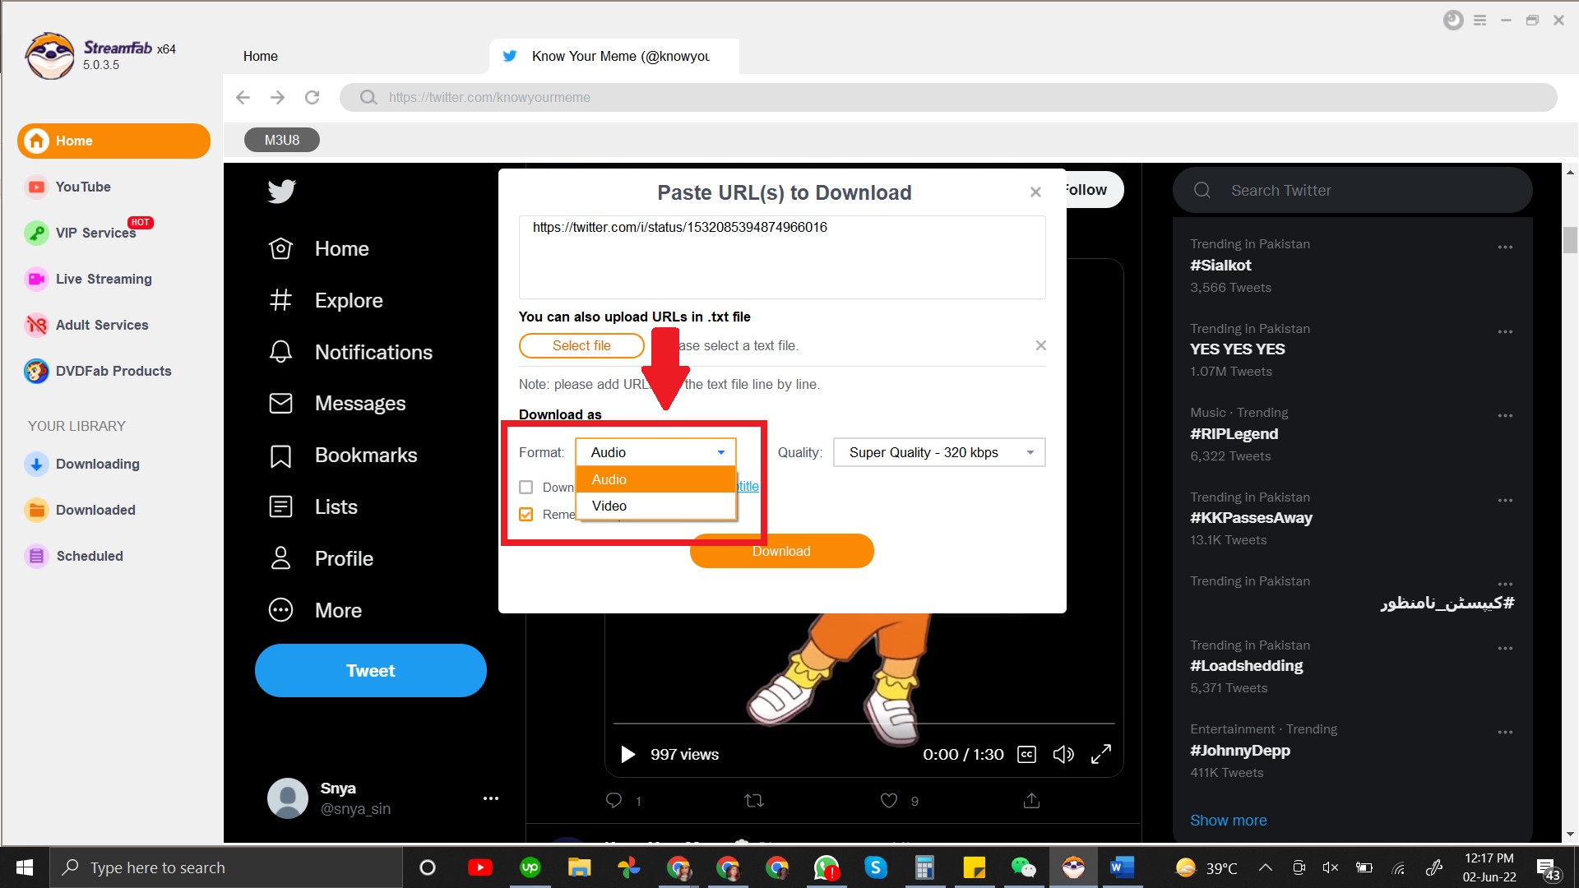1579x888 pixels.
Task: Open Windows Start menu
Action: point(25,867)
